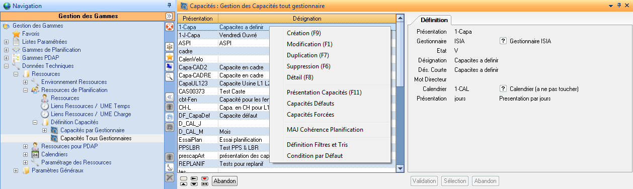Select Duplication (F7) menu entry
The height and width of the screenshot is (189, 633).
pyautogui.click(x=307, y=55)
